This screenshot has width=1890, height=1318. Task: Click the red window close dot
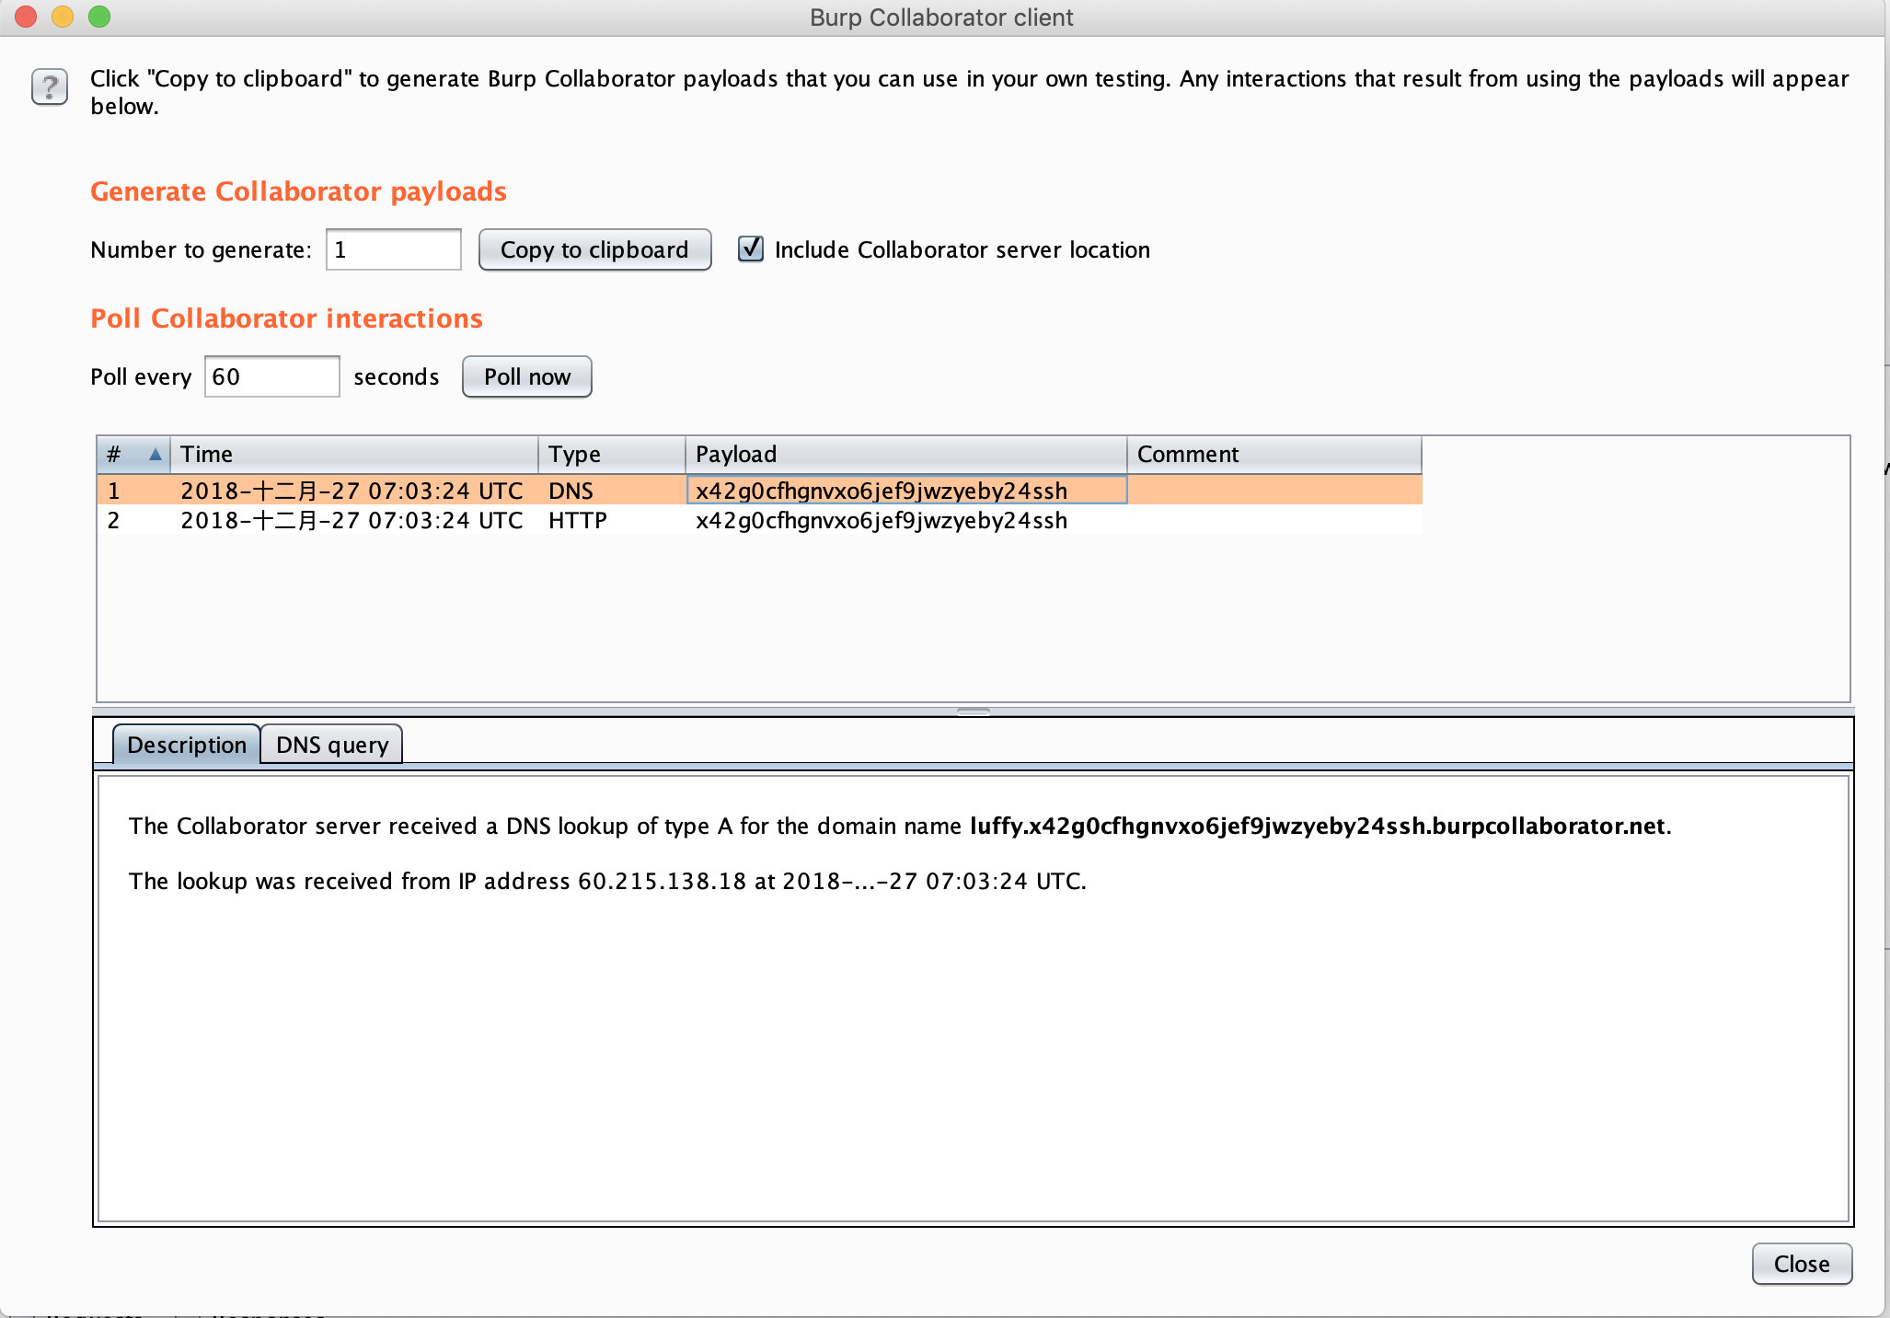pyautogui.click(x=26, y=17)
